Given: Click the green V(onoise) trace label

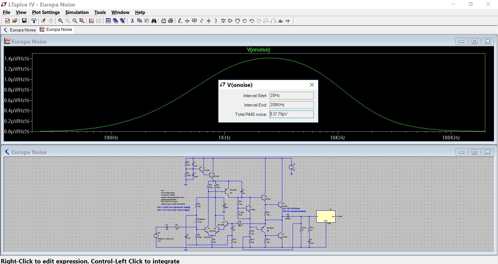Looking at the screenshot, I should pyautogui.click(x=258, y=49).
